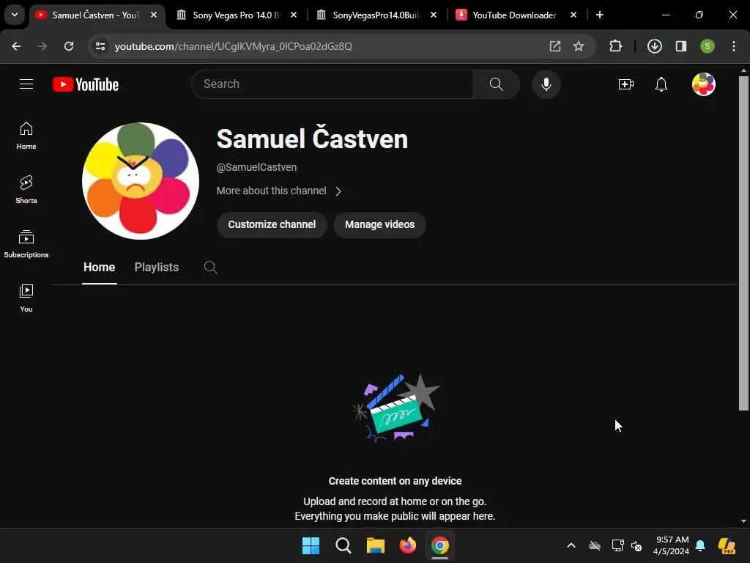Open Firefox from the taskbar
The height and width of the screenshot is (563, 750).
[x=407, y=545]
